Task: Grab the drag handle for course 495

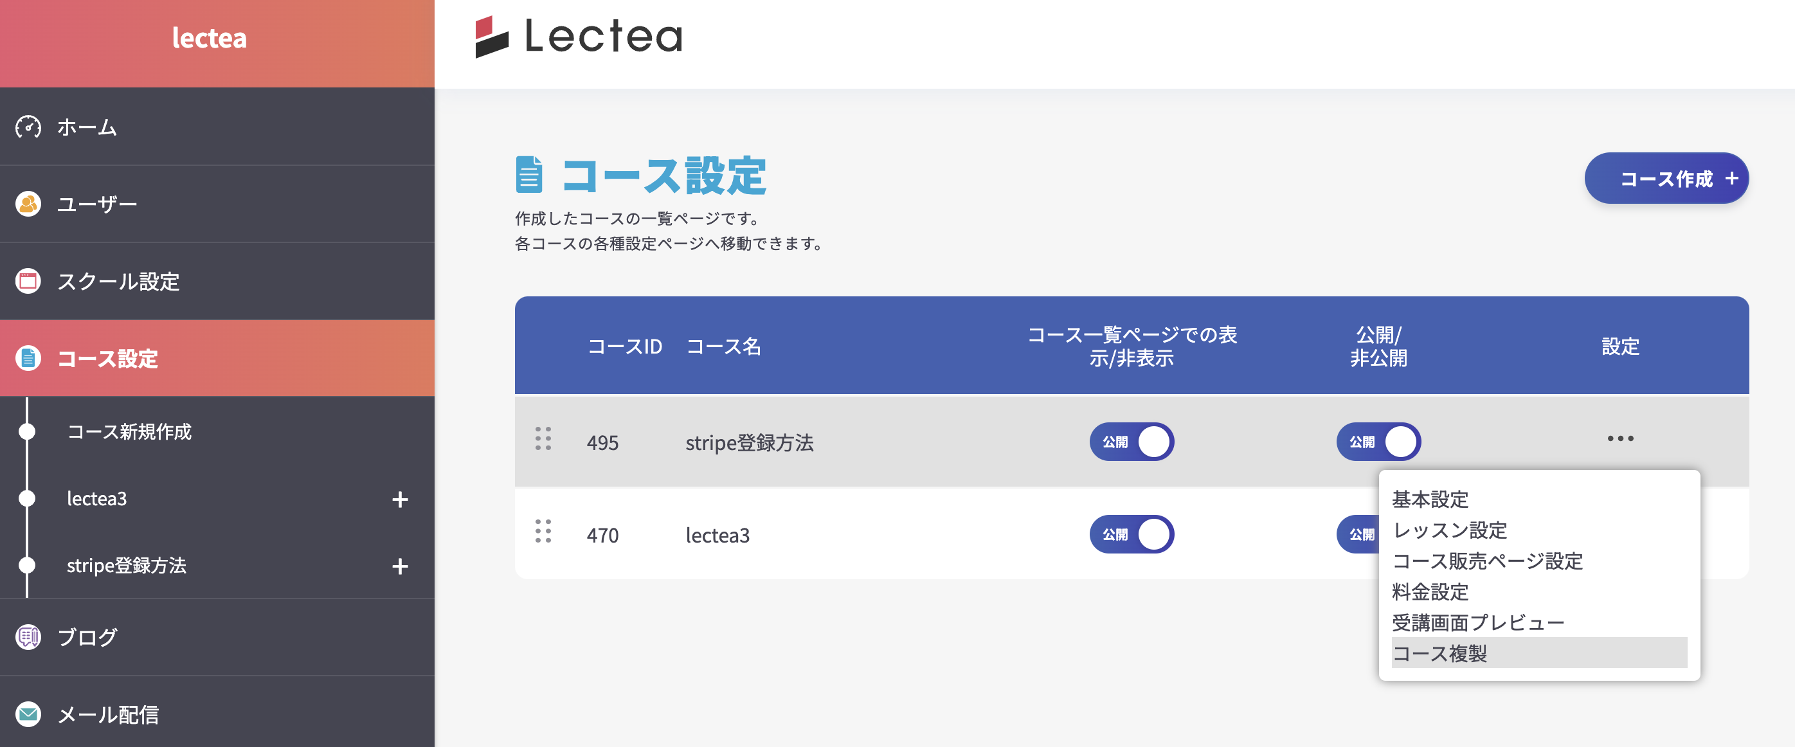Action: [x=543, y=439]
